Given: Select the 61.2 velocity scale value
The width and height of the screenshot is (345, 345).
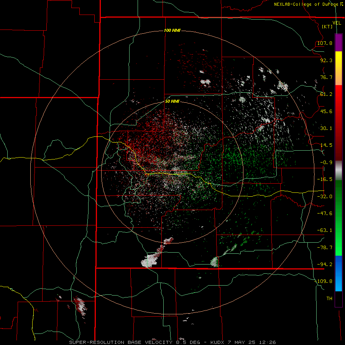Looking at the screenshot, I should (326, 94).
